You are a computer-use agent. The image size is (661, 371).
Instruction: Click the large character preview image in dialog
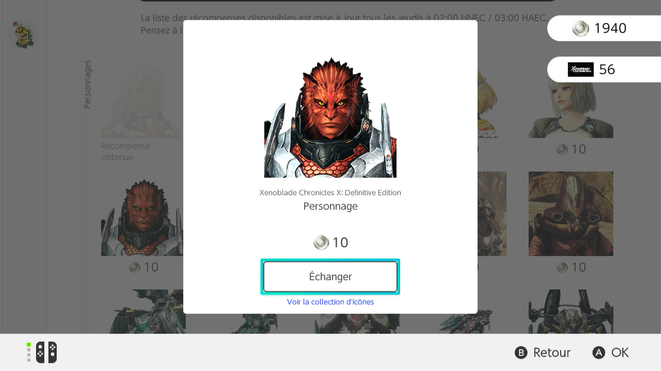click(x=330, y=117)
